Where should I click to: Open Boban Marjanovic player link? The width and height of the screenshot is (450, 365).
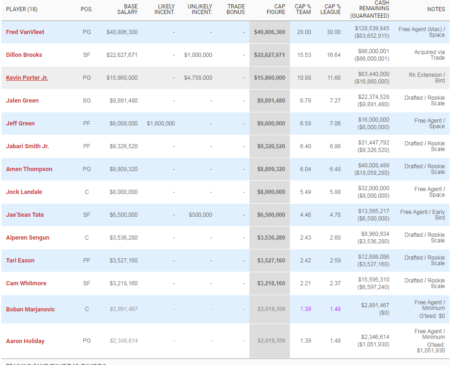pyautogui.click(x=30, y=309)
